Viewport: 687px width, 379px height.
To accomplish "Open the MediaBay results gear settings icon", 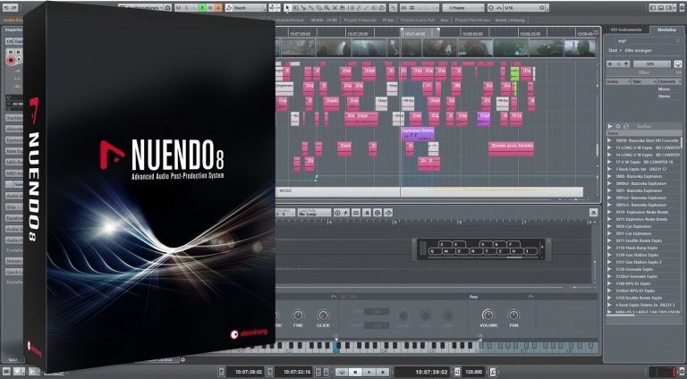I will [618, 126].
